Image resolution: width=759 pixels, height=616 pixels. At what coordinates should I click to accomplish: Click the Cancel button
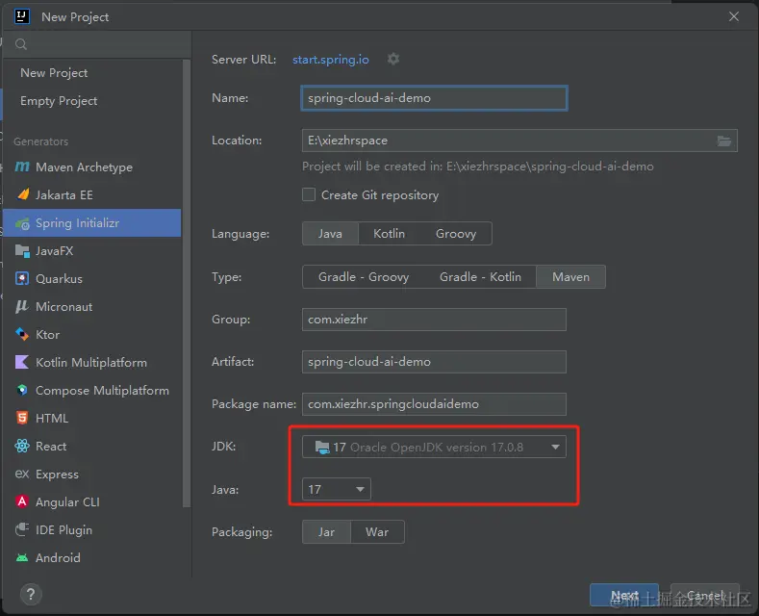pyautogui.click(x=705, y=595)
